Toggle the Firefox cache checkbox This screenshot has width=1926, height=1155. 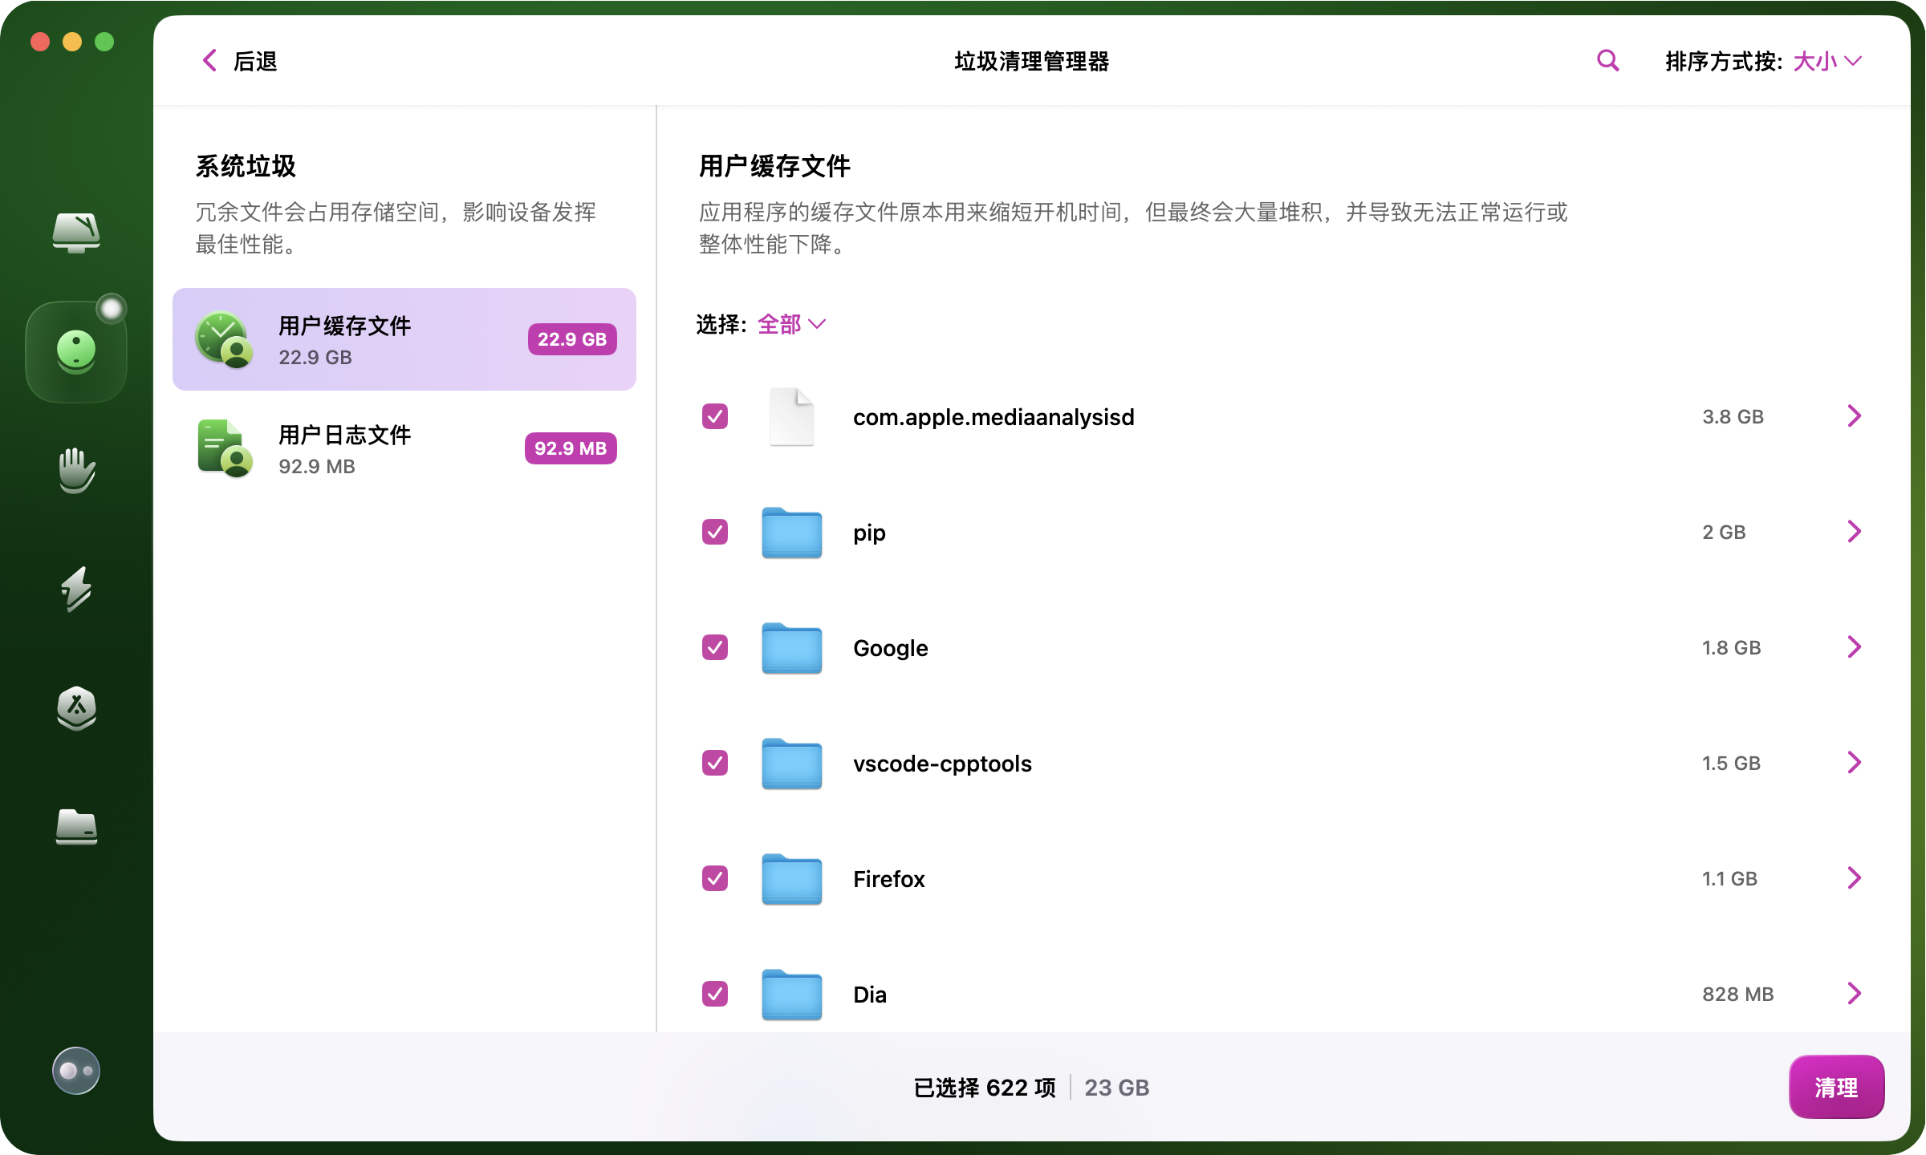pyautogui.click(x=714, y=878)
